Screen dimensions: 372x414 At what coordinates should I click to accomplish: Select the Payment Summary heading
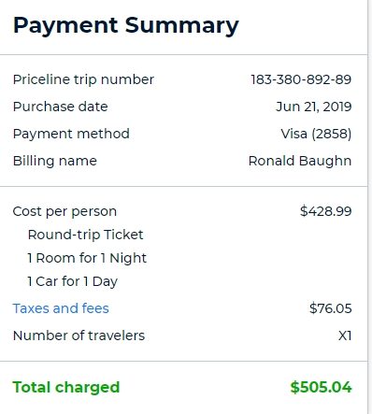click(126, 26)
